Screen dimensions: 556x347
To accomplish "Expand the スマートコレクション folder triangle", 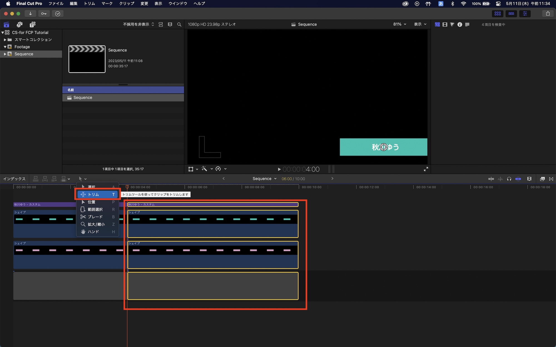I will (x=5, y=40).
